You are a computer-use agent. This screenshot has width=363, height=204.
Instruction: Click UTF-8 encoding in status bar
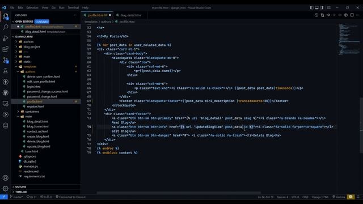pos(295,197)
